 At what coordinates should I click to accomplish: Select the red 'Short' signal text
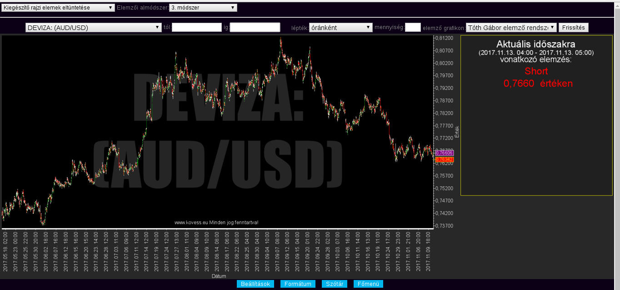click(x=536, y=71)
